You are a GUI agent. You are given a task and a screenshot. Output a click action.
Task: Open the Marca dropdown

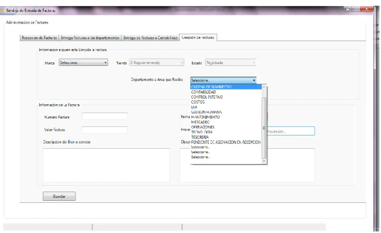(83, 62)
